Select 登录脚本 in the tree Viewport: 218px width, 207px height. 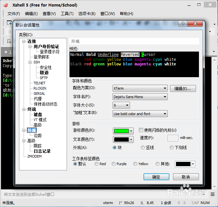[x=41, y=57]
